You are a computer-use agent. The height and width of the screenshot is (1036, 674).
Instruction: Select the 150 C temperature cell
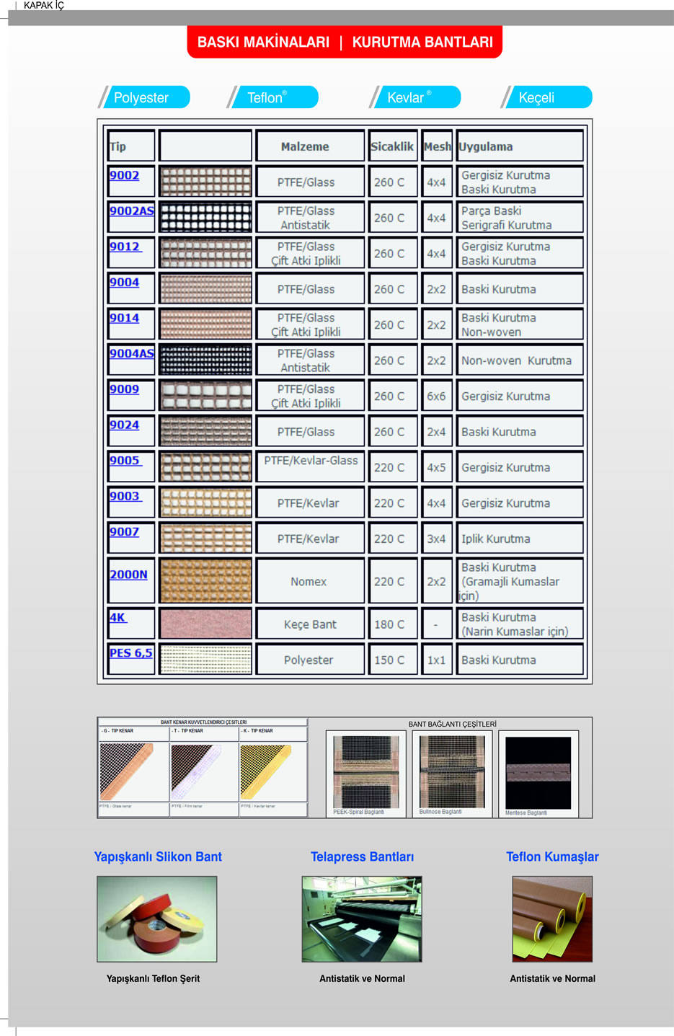[x=393, y=660]
